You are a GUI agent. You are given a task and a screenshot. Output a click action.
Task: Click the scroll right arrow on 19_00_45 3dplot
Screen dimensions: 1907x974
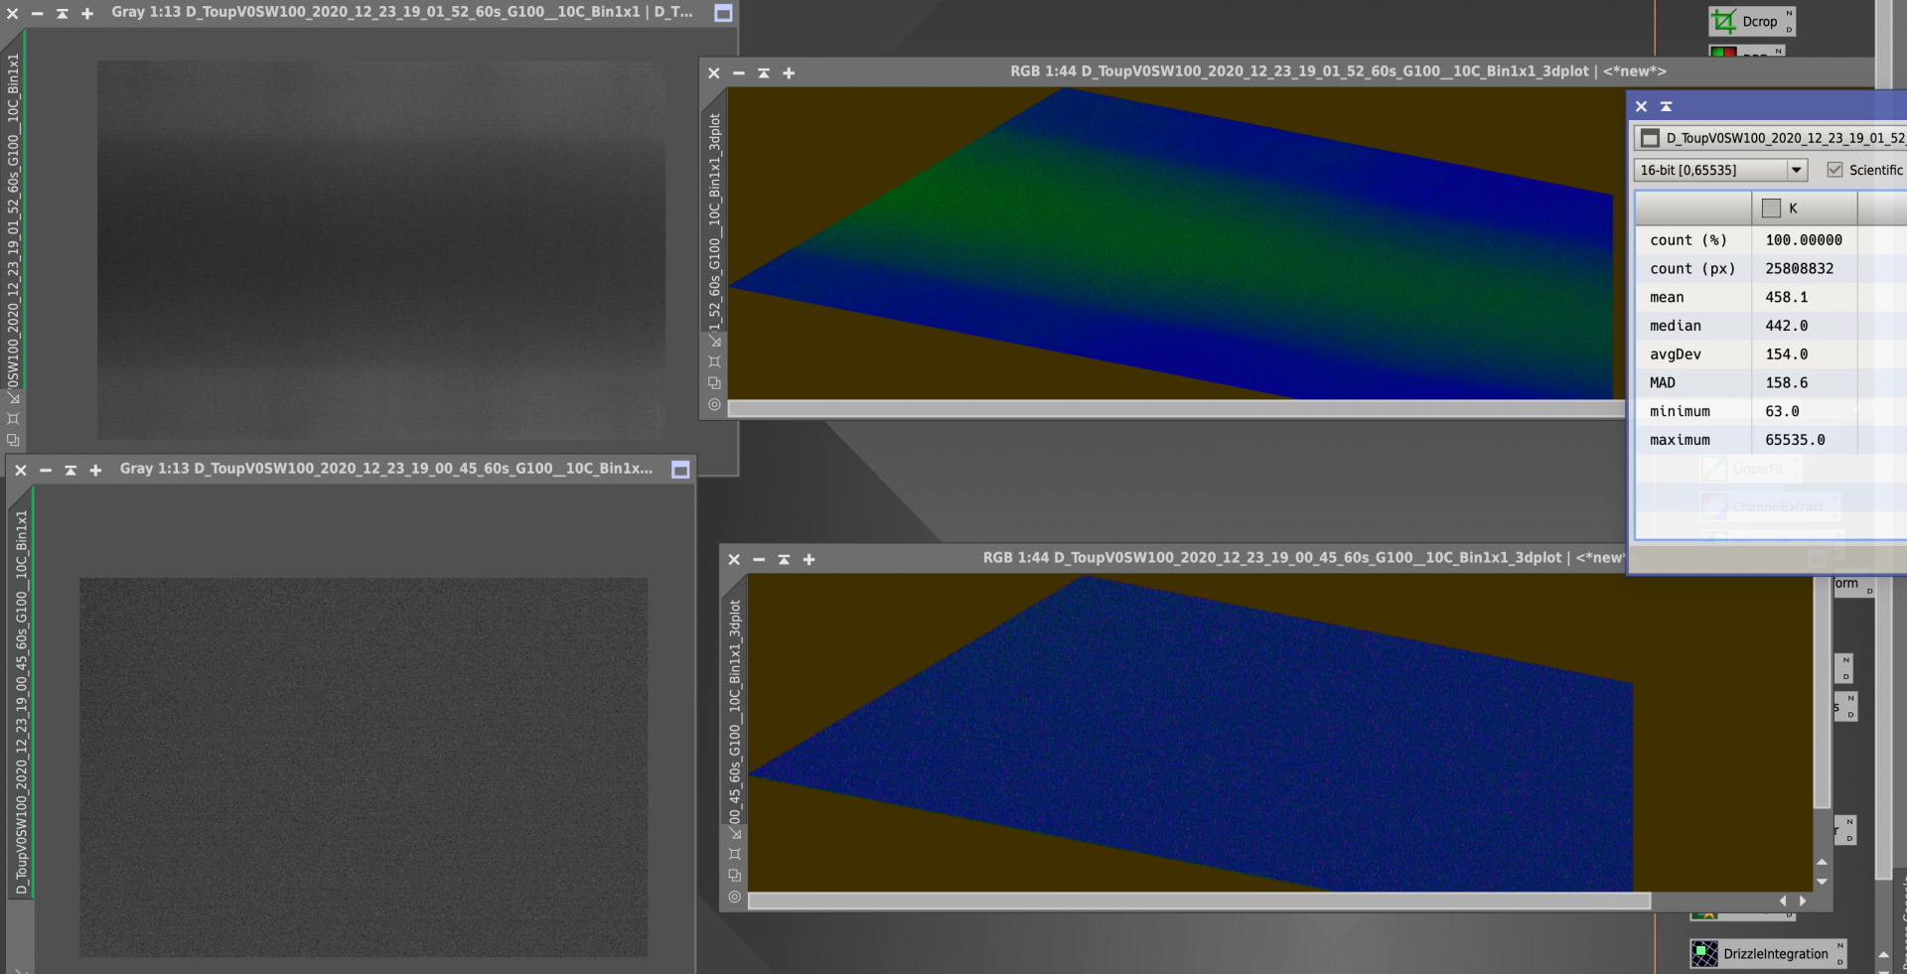1803,901
